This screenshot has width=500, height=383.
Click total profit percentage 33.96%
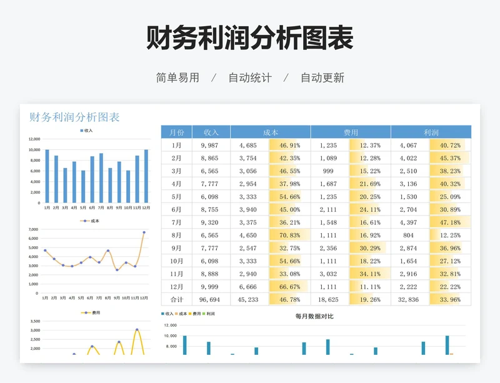pyautogui.click(x=450, y=300)
